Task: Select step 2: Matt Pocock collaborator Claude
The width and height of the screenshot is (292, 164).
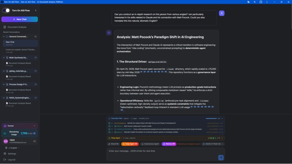Action: click(x=166, y=126)
